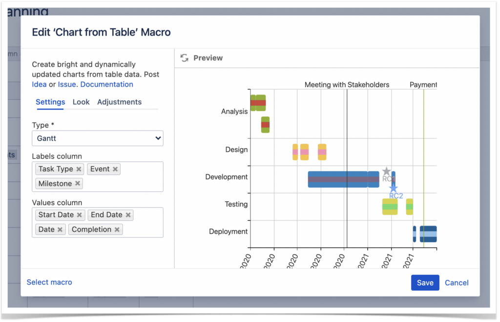Click the Select macro link
This screenshot has height=322, width=500.
[x=49, y=282]
